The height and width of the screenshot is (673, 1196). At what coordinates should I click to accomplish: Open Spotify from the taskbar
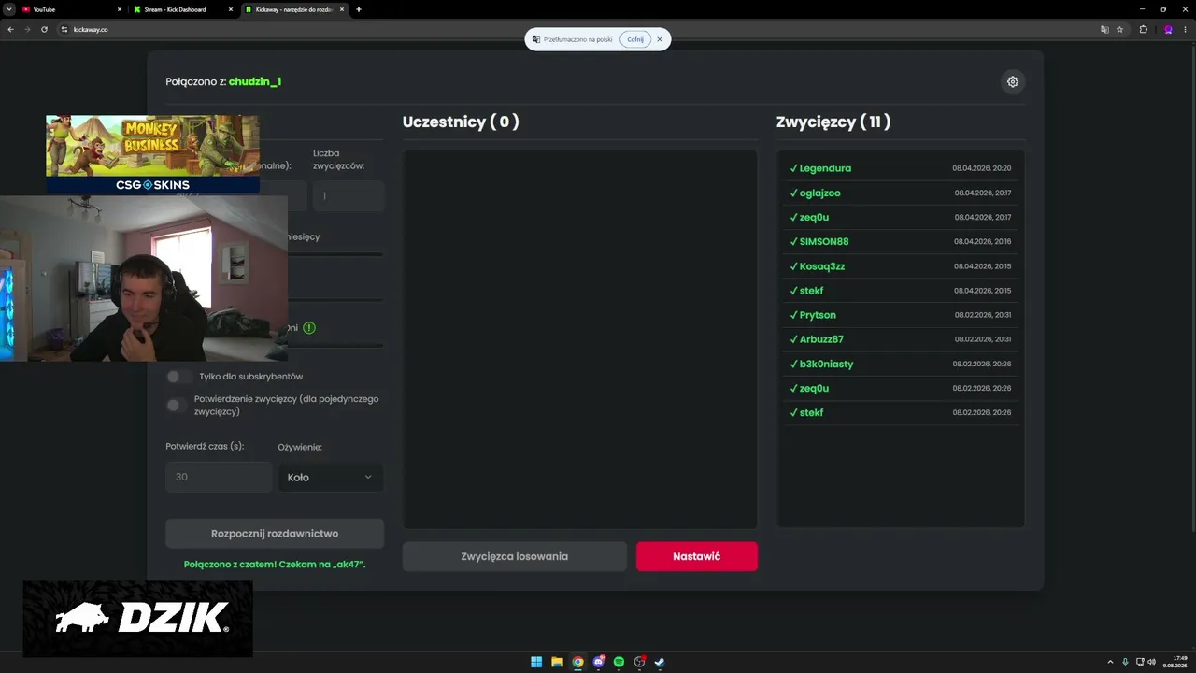[619, 662]
